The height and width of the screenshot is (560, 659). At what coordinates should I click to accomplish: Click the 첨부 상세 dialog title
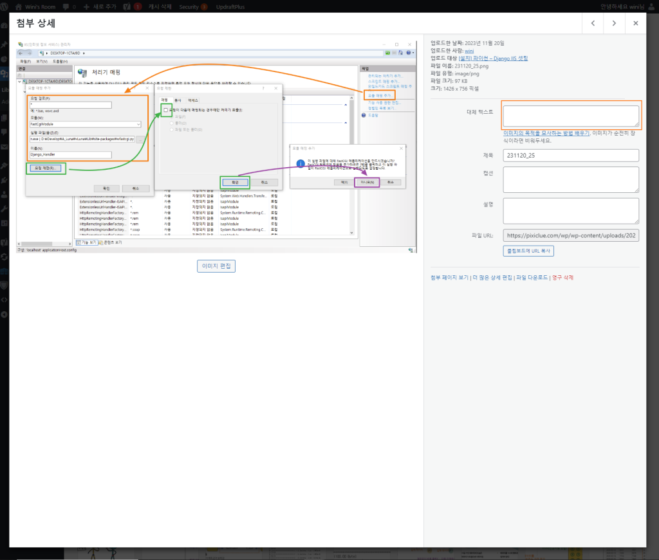[x=36, y=23]
